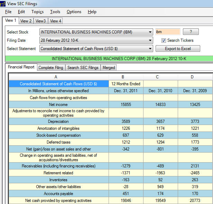The height and width of the screenshot is (204, 213).
Task: Click the FTS application icon in title bar
Action: click(2, 4)
